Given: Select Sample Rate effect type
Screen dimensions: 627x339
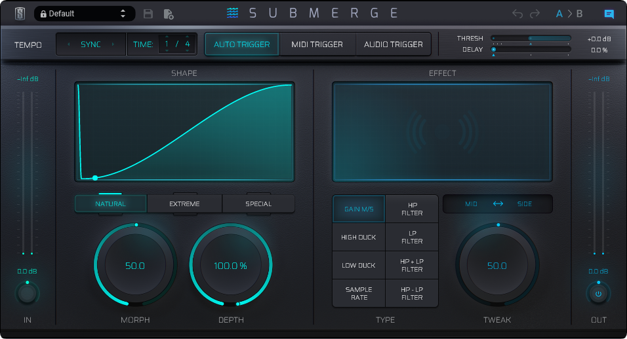Looking at the screenshot, I should (359, 294).
